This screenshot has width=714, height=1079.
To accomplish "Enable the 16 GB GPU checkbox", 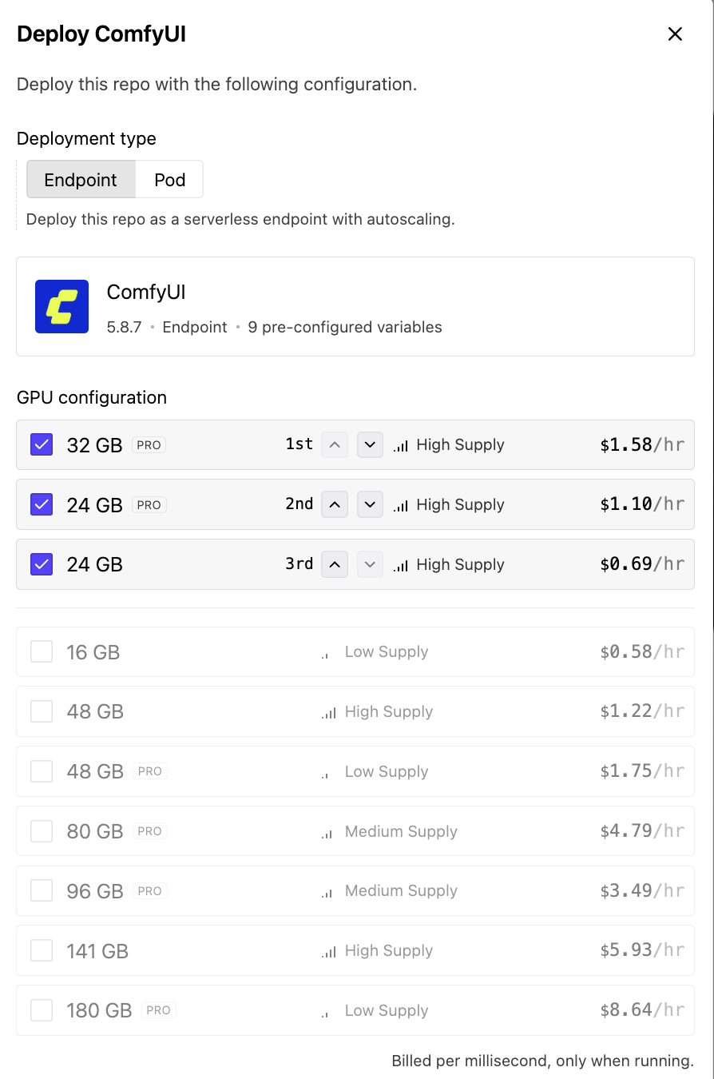I will click(x=42, y=652).
